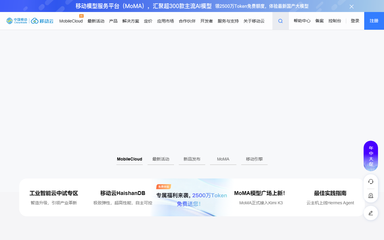
Task: Click the feedback pencil icon
Action: click(x=371, y=213)
